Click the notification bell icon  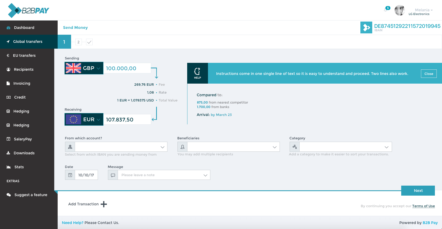coord(386,9)
